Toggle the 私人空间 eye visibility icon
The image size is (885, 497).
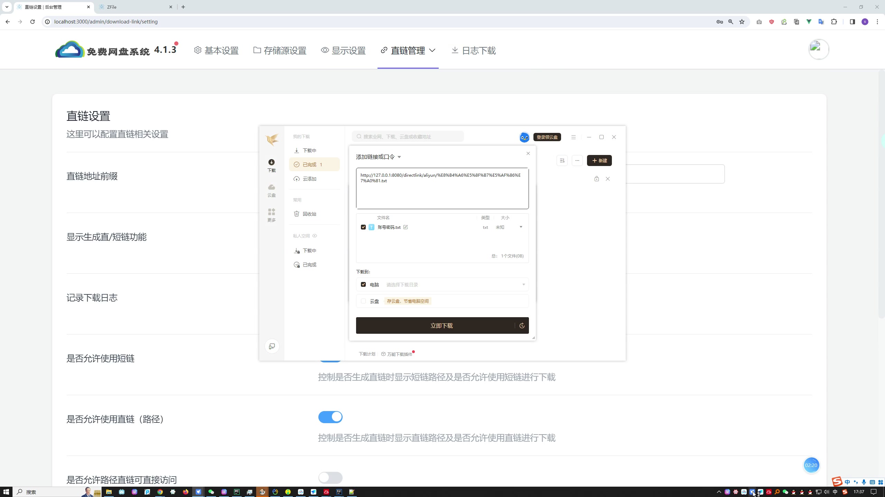point(315,236)
